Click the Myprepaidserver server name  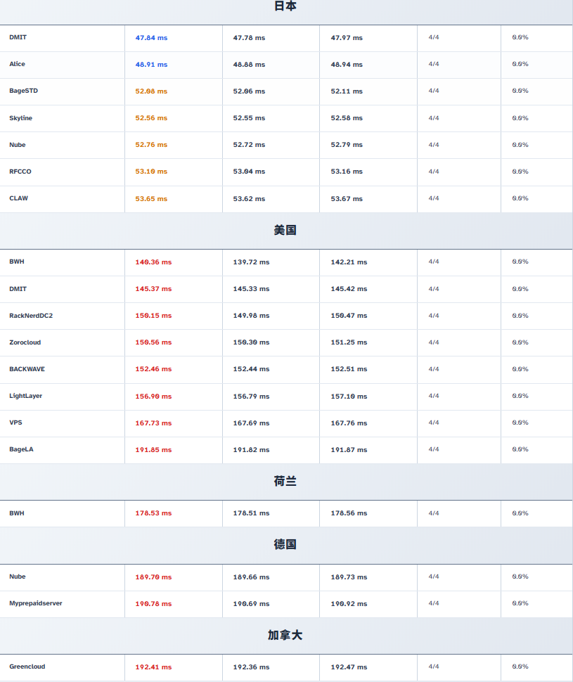coord(36,603)
